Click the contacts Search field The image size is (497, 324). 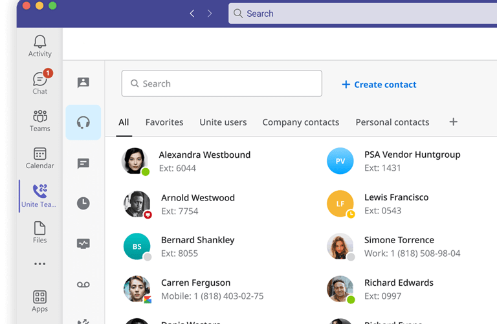[221, 83]
